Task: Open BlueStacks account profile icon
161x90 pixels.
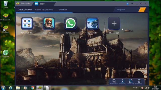Action: coord(128,4)
